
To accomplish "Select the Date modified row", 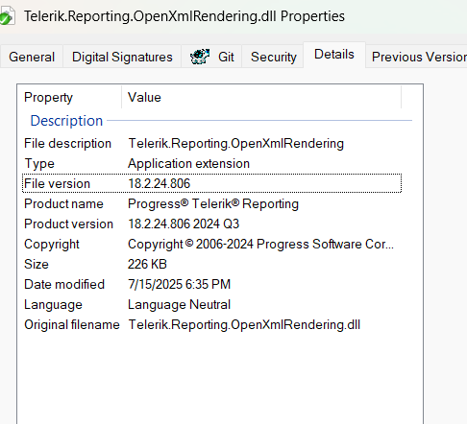I will [211, 284].
